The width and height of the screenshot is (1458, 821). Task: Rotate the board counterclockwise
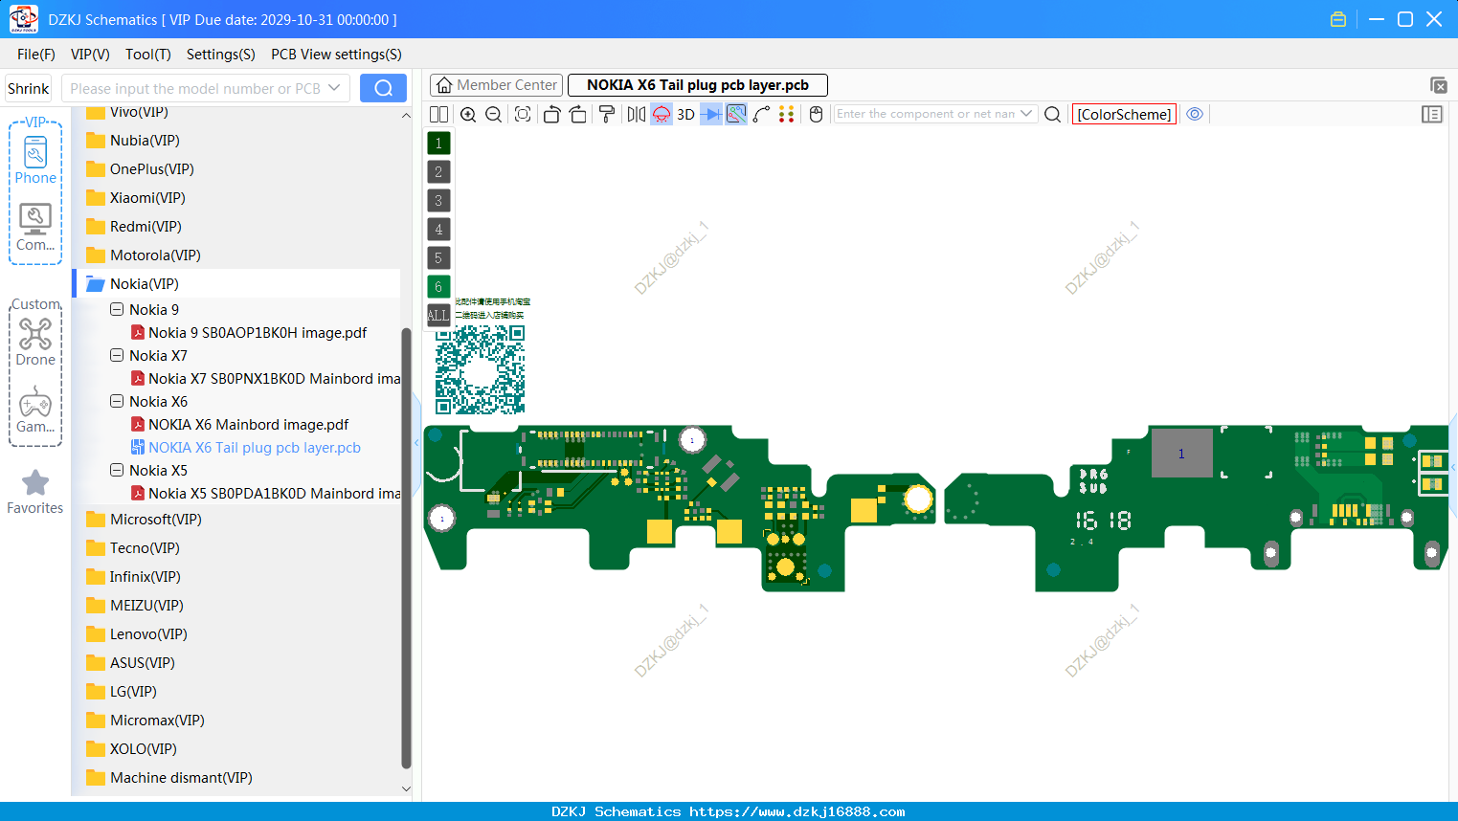coord(551,114)
